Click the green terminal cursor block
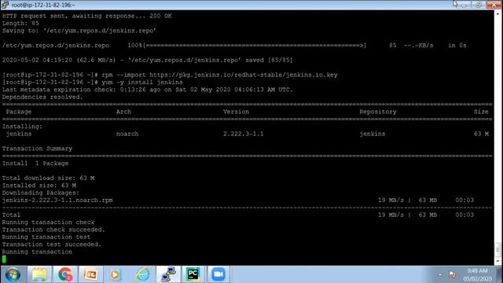The width and height of the screenshot is (503, 283). click(x=4, y=259)
